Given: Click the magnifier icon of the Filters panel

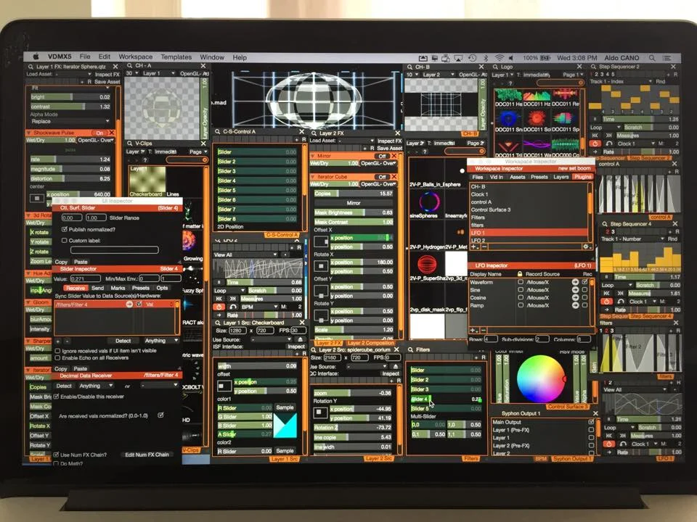Looking at the screenshot, I should coord(411,349).
